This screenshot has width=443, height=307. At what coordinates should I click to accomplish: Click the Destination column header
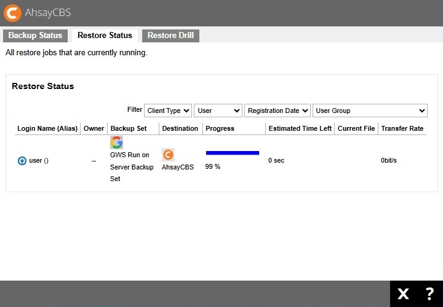[x=180, y=128]
